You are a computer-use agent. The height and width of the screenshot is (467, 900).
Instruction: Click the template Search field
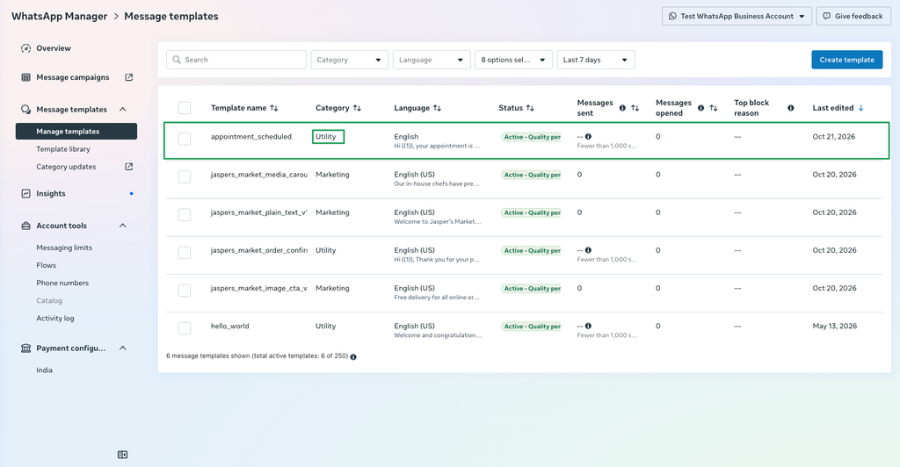[x=236, y=60]
